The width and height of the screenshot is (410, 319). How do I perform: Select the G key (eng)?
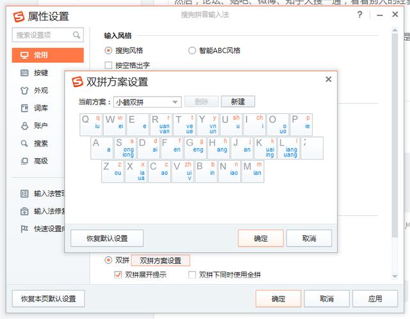pyautogui.click(x=195, y=148)
